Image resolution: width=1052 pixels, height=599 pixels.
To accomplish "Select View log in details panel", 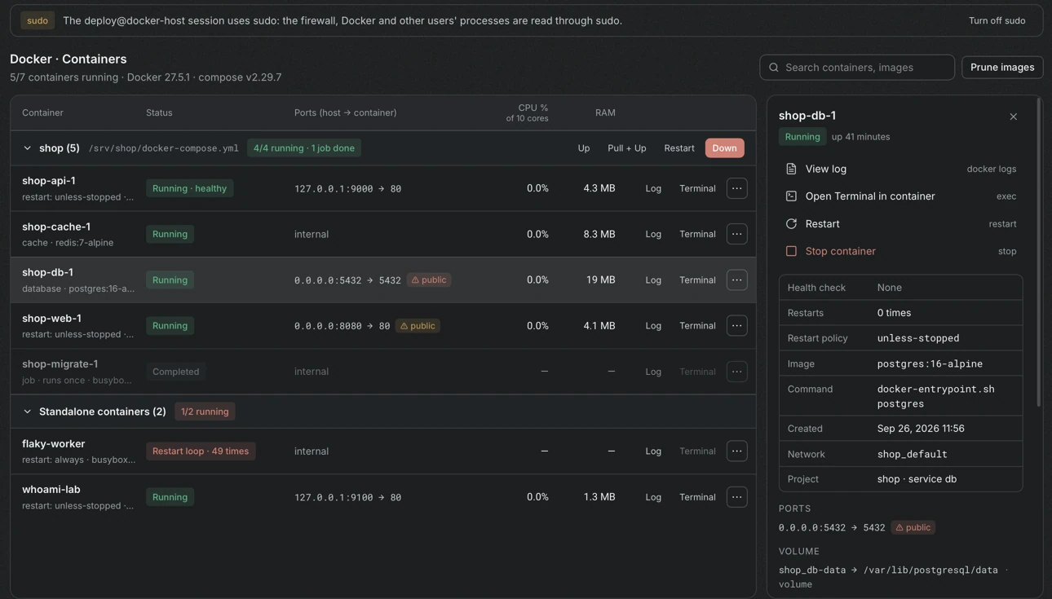I will [x=900, y=169].
